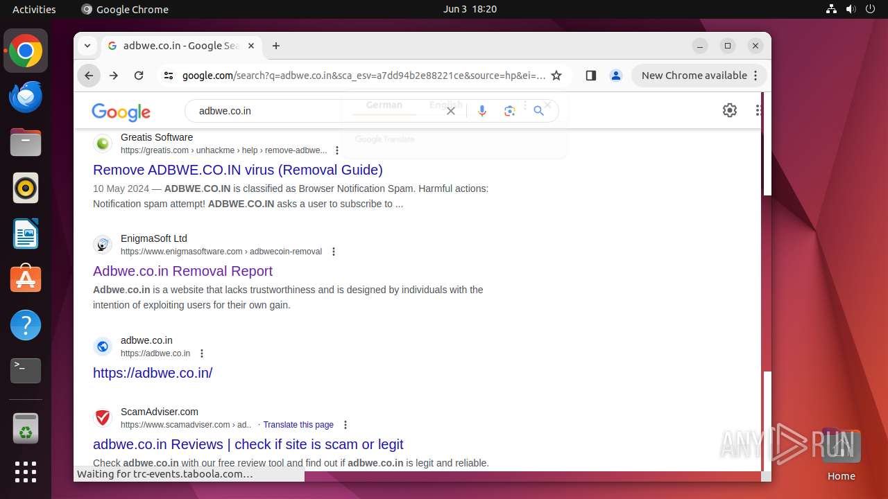The image size is (888, 499).
Task: Click the Greatis Software favicon
Action: click(x=103, y=143)
